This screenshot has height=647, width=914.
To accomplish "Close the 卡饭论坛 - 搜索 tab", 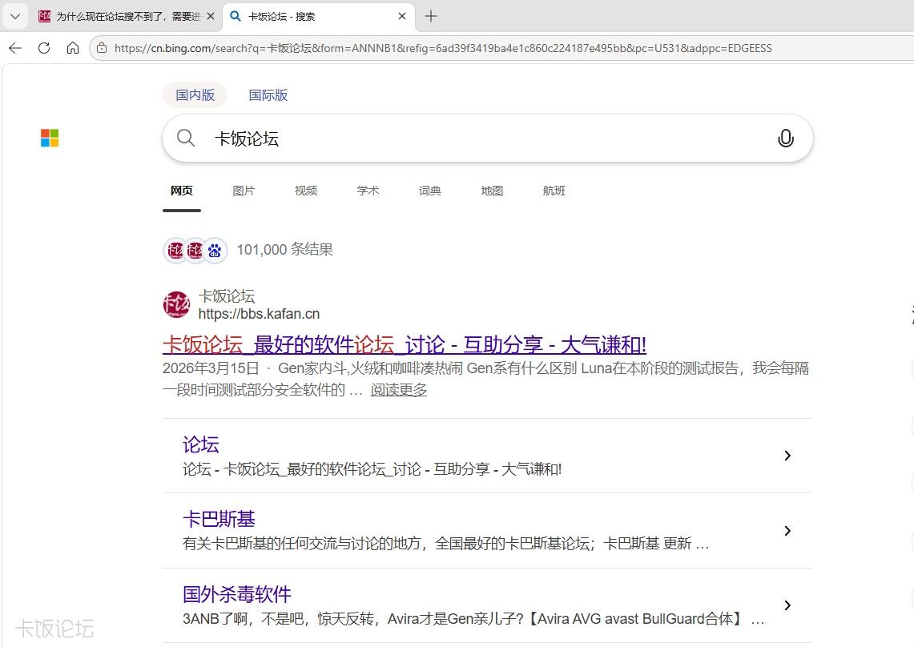I will pyautogui.click(x=402, y=16).
